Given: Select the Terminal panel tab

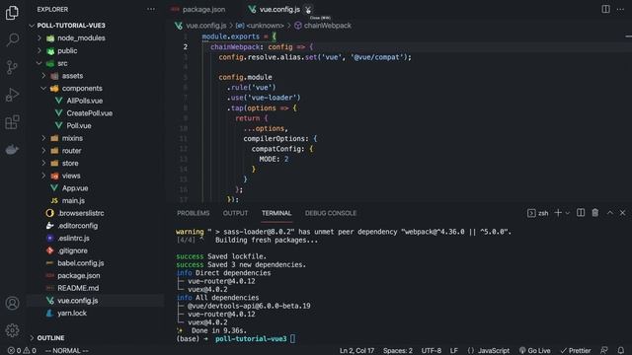Looking at the screenshot, I should point(276,213).
